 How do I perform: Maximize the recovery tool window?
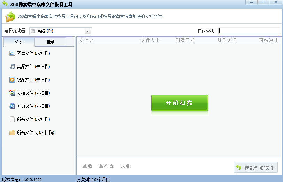[263, 2]
